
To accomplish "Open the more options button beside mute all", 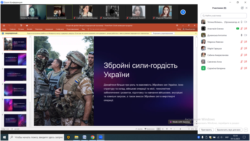I will click(246, 130).
